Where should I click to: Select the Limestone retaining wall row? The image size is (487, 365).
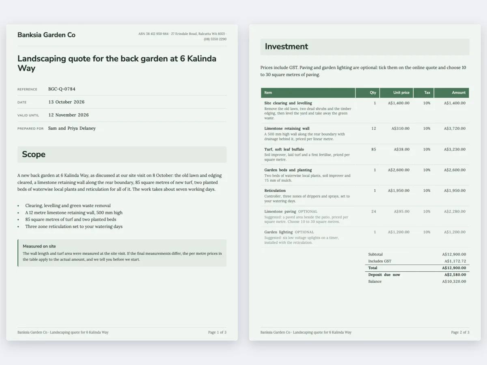(365, 133)
